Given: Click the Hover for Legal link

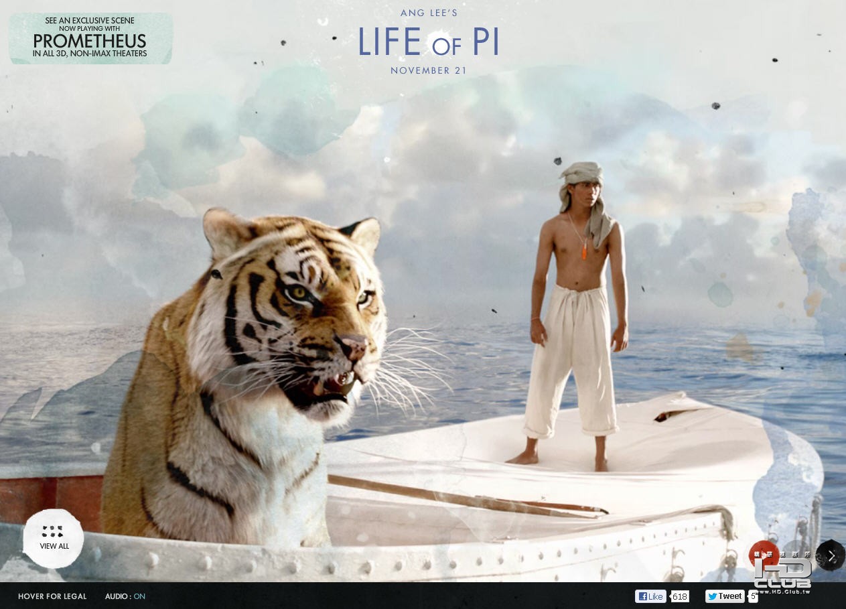Looking at the screenshot, I should pos(52,596).
